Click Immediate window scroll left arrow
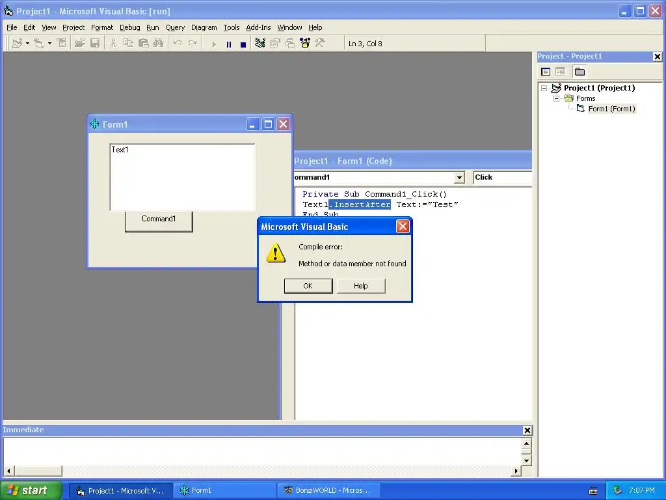This screenshot has height=500, width=666. pos(8,471)
